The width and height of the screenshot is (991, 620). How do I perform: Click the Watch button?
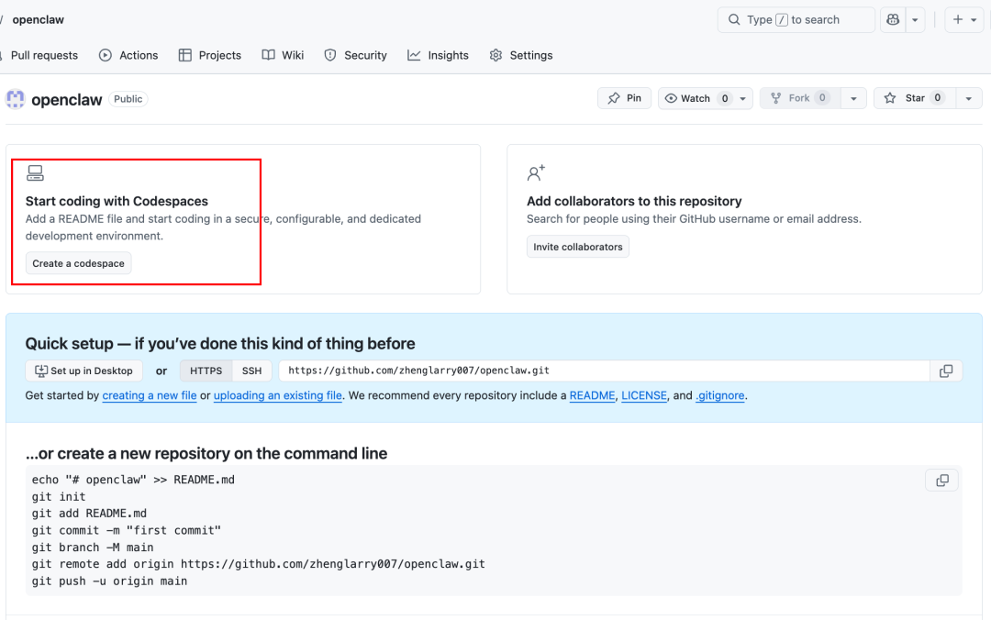click(696, 98)
